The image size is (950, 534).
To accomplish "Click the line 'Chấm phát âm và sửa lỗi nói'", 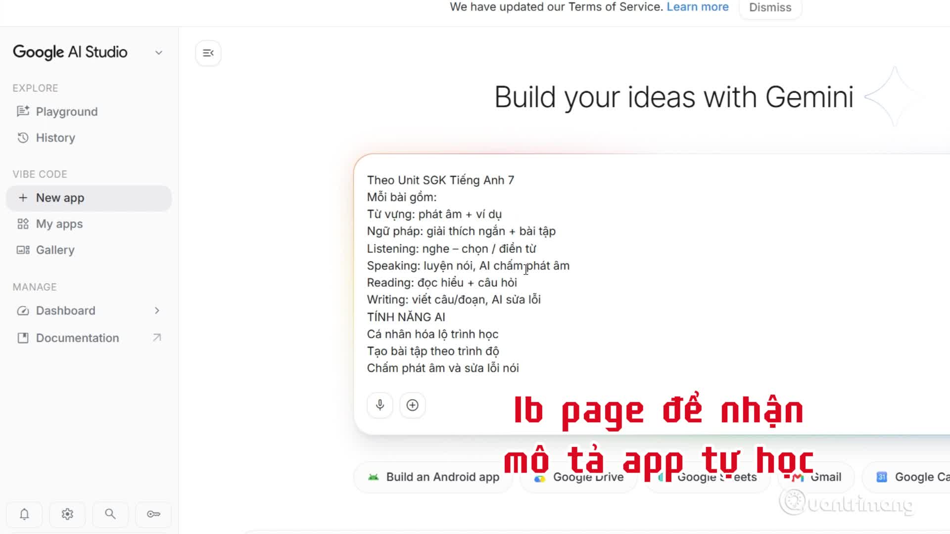I will [443, 368].
